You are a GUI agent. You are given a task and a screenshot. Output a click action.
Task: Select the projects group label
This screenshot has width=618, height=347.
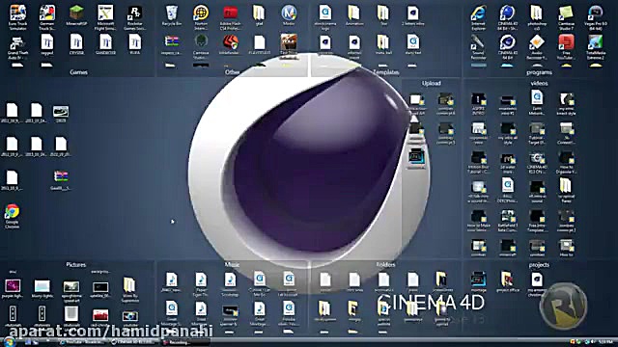[539, 265]
